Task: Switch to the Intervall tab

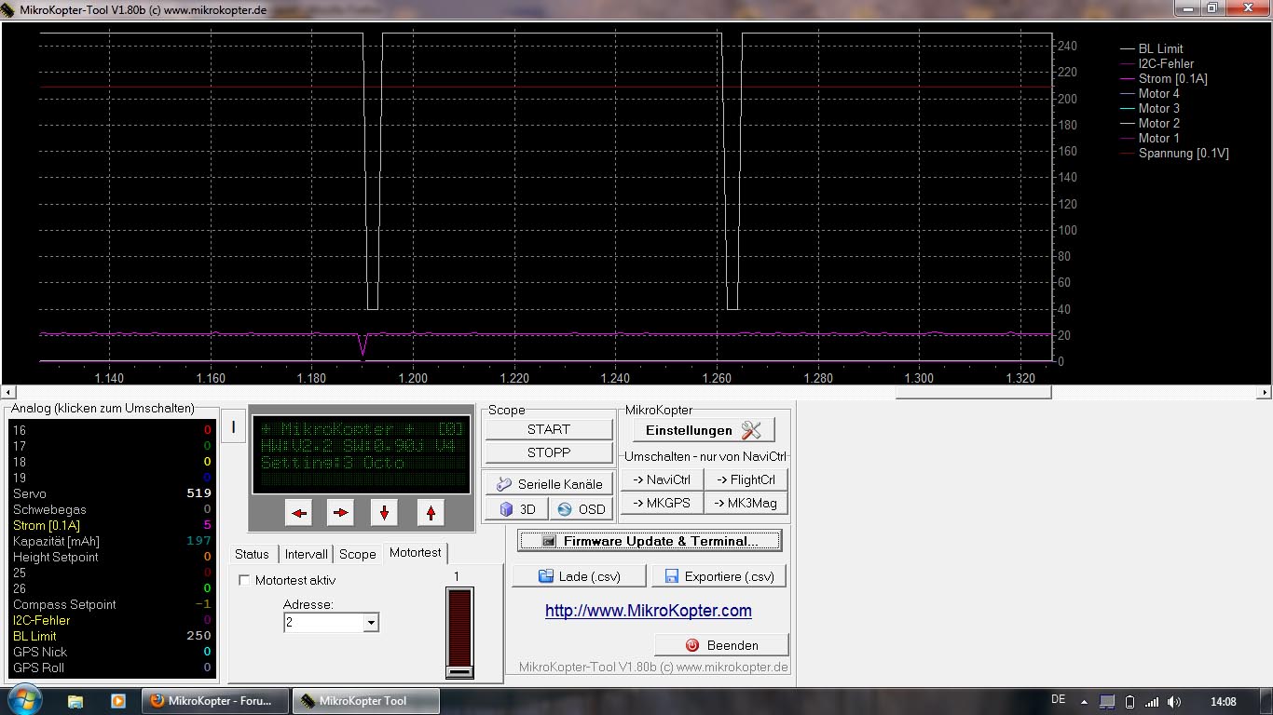Action: pos(306,554)
